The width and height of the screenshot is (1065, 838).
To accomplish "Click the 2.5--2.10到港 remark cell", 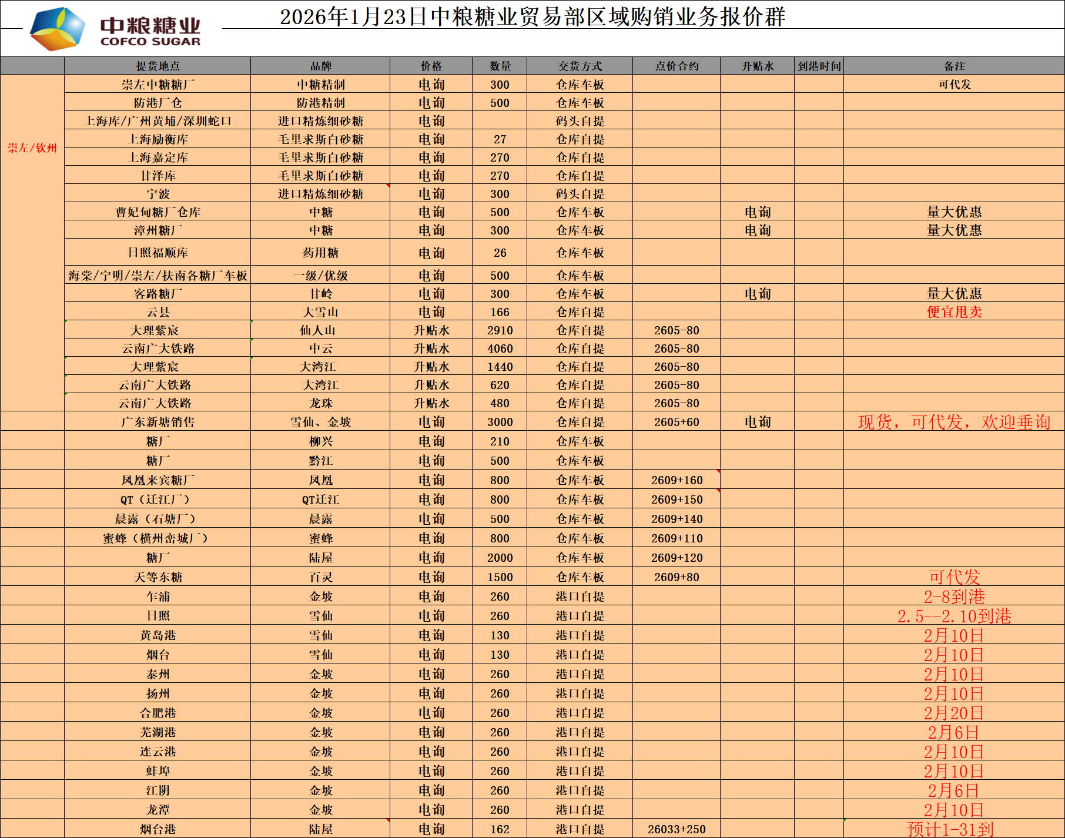I will click(954, 616).
